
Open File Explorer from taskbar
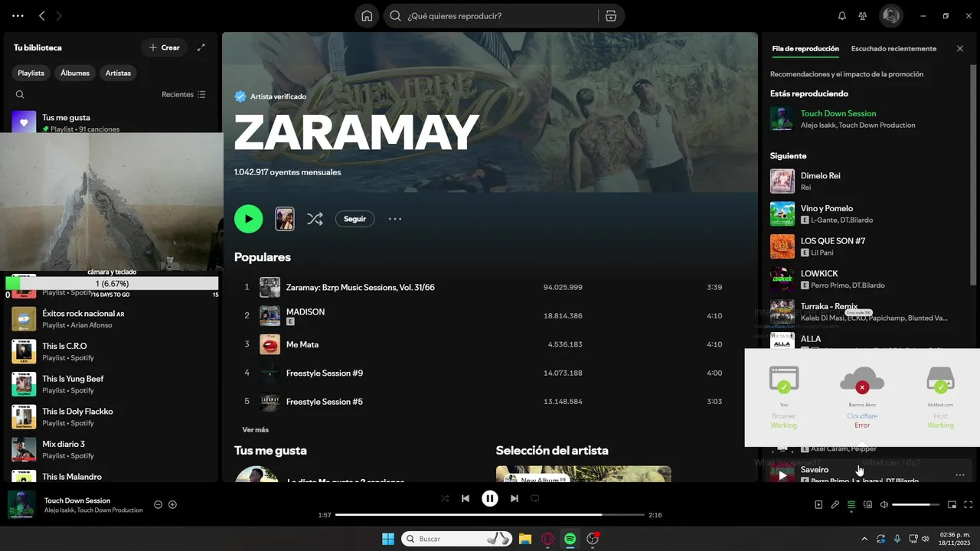pyautogui.click(x=525, y=540)
